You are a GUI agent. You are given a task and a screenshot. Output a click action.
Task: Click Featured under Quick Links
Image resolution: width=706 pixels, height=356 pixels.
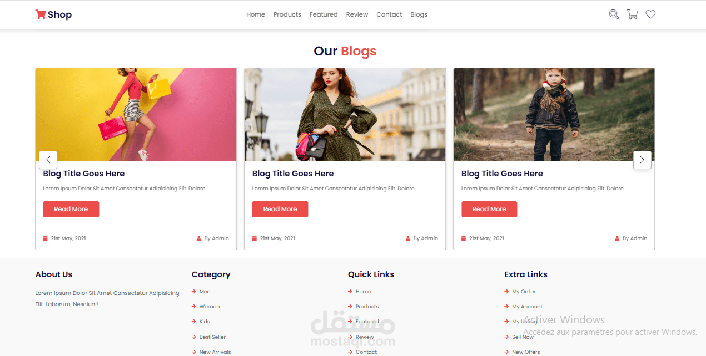(x=364, y=322)
